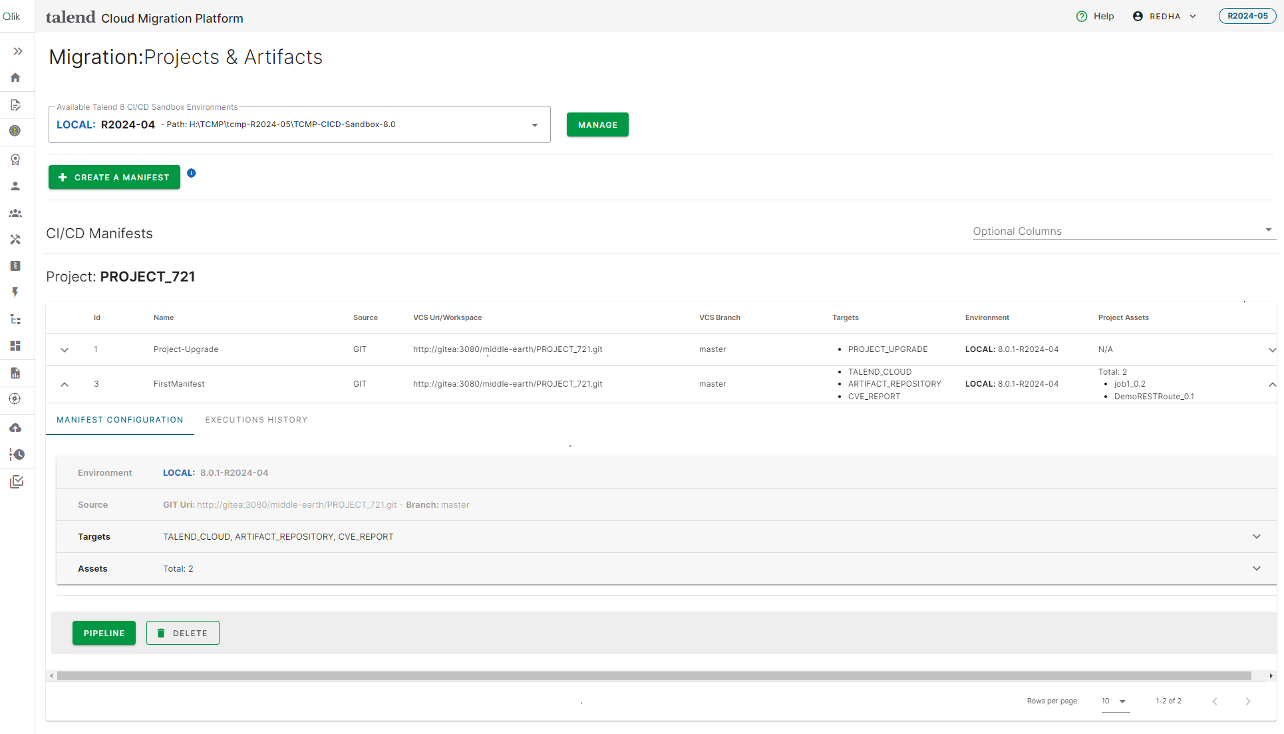Click the DemoRESTRoute_0.1 asset entry
Image resolution: width=1284 pixels, height=734 pixels.
1154,397
